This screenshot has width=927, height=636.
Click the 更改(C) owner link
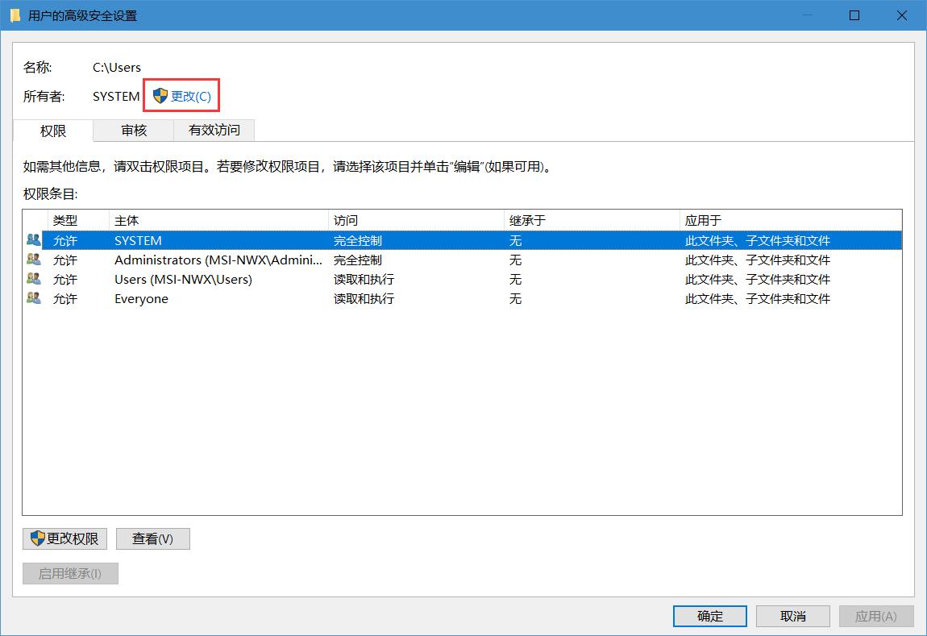(x=190, y=96)
